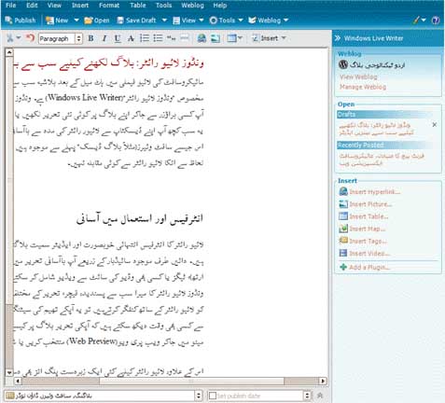Click the View Weblog link
This screenshot has width=445, height=403.
(x=358, y=76)
